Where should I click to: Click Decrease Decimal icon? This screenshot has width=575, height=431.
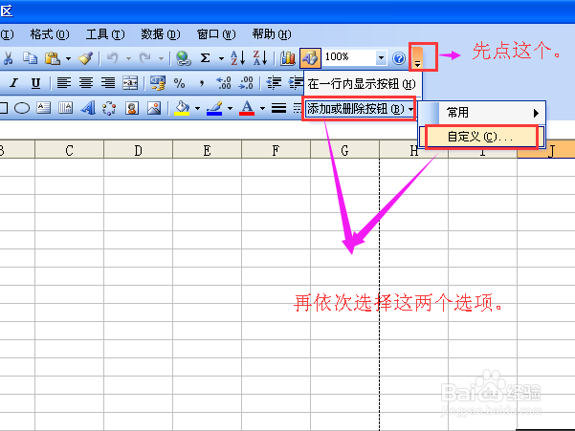pos(245,83)
